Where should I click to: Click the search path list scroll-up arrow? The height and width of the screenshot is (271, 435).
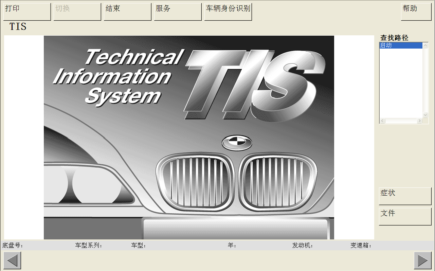click(425, 45)
